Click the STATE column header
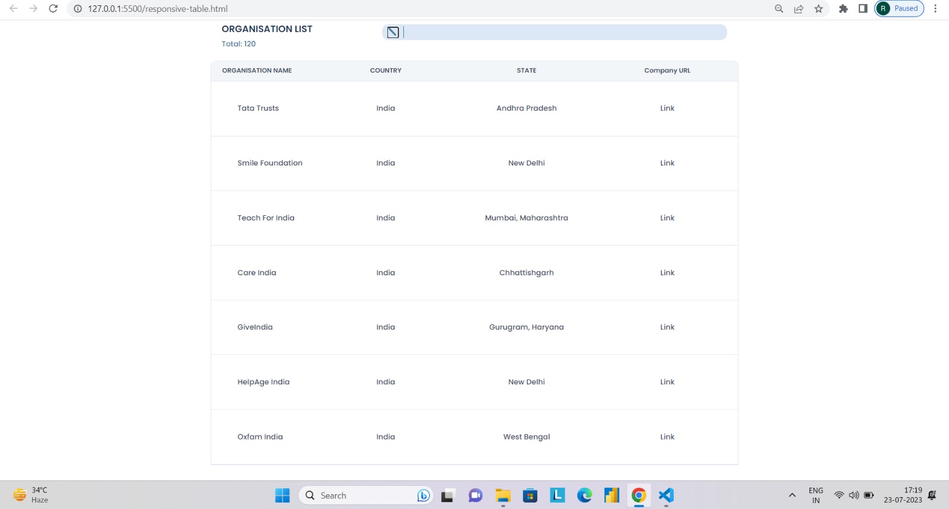The height and width of the screenshot is (509, 949). click(x=527, y=71)
